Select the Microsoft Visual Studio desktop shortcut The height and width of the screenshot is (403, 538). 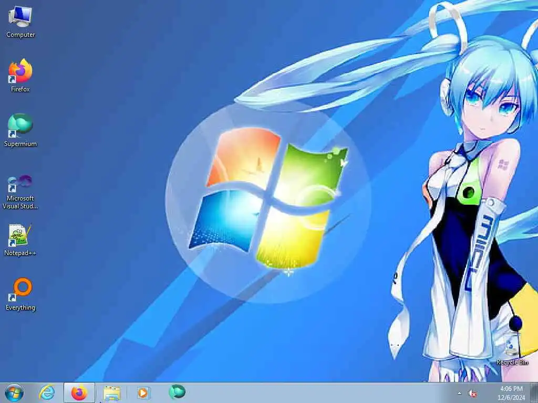(x=20, y=192)
